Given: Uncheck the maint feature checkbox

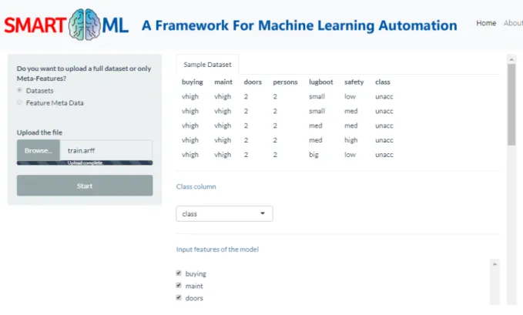Looking at the screenshot, I should (179, 285).
